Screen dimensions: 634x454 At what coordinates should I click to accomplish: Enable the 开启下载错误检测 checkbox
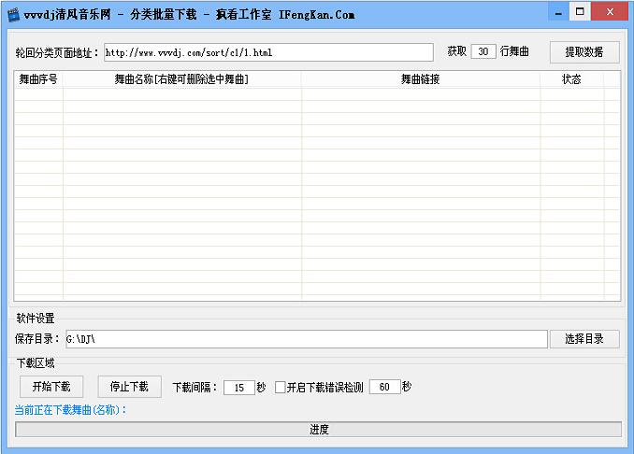281,388
